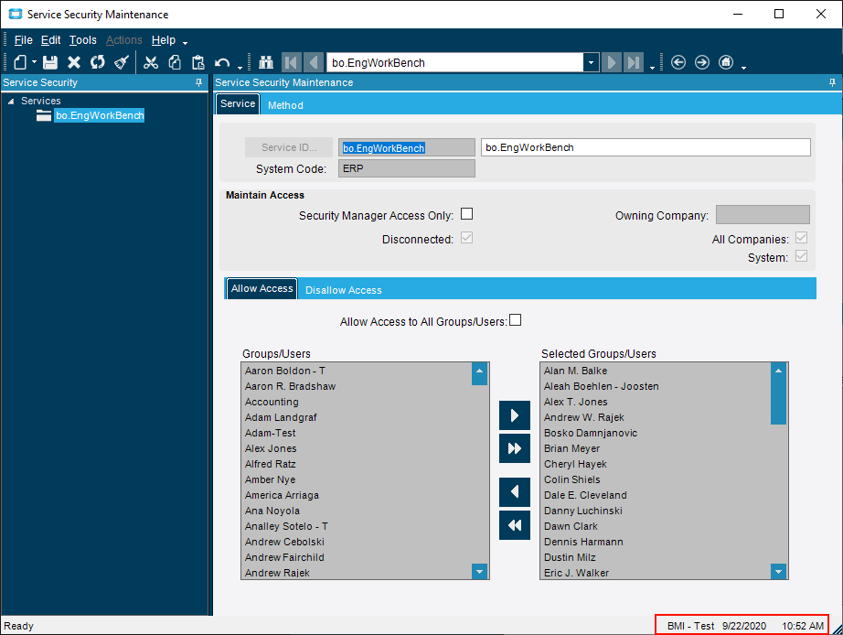This screenshot has width=843, height=635.
Task: Select bo.EngWorkBench folder in tree
Action: point(100,115)
